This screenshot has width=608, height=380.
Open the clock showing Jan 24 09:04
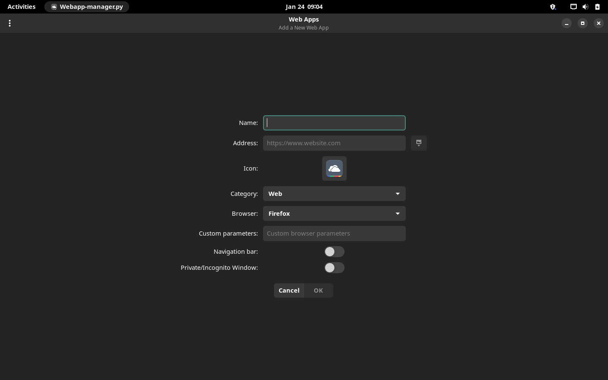(x=304, y=7)
